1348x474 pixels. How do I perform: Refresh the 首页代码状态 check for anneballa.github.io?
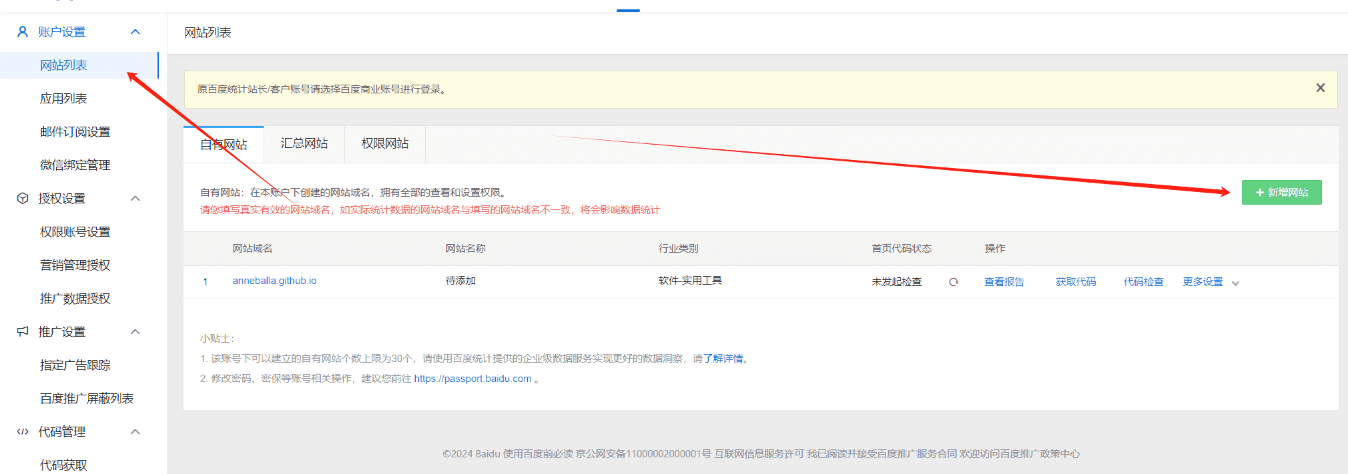coord(954,282)
